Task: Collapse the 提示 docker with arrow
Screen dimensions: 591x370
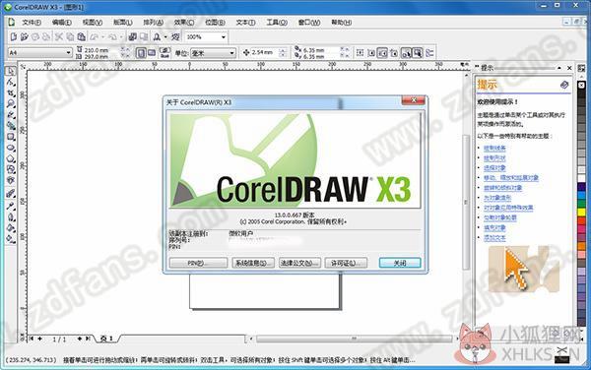Action: (559, 68)
